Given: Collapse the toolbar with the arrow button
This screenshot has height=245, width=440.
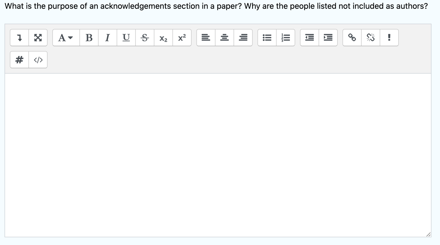Looking at the screenshot, I should 19,38.
